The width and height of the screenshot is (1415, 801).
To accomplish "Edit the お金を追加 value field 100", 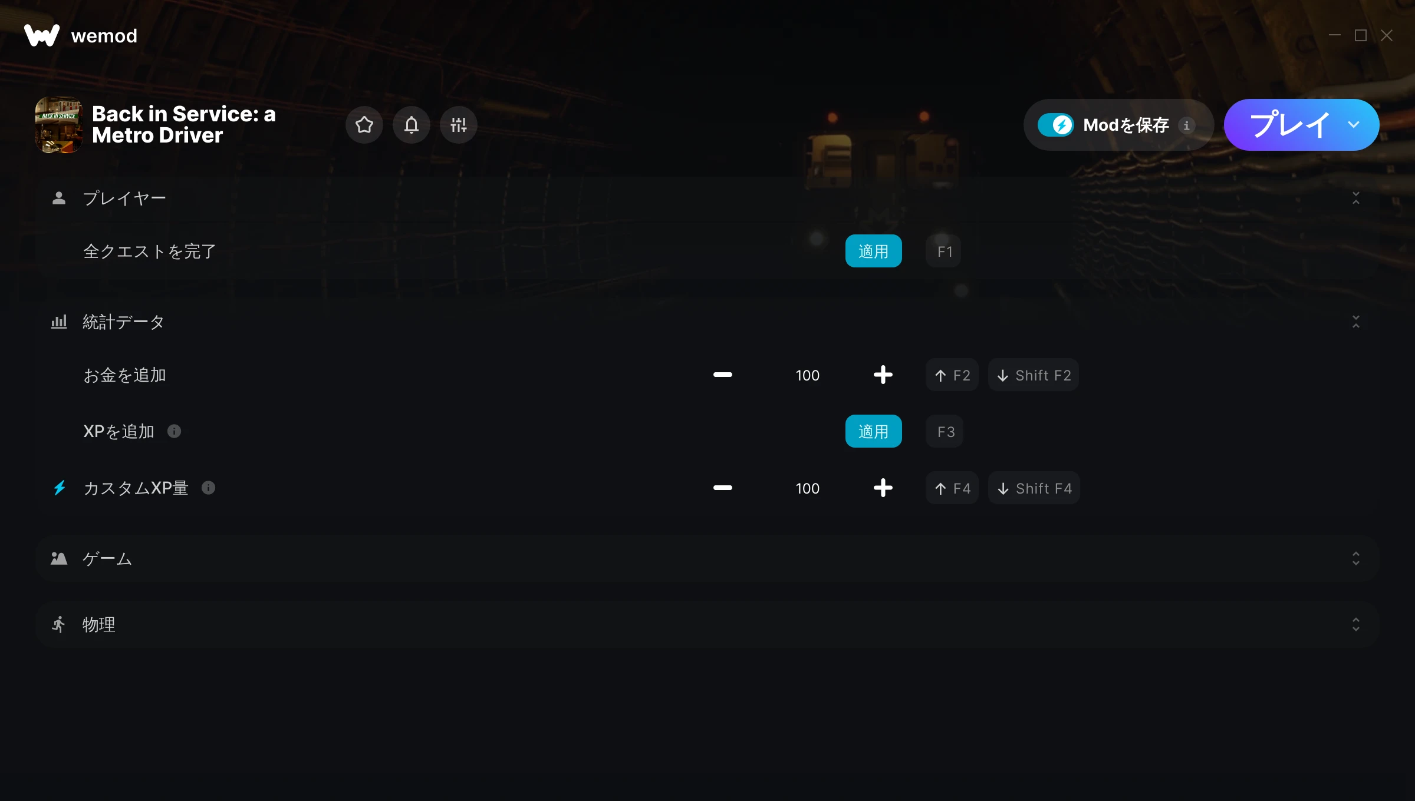I will (807, 375).
